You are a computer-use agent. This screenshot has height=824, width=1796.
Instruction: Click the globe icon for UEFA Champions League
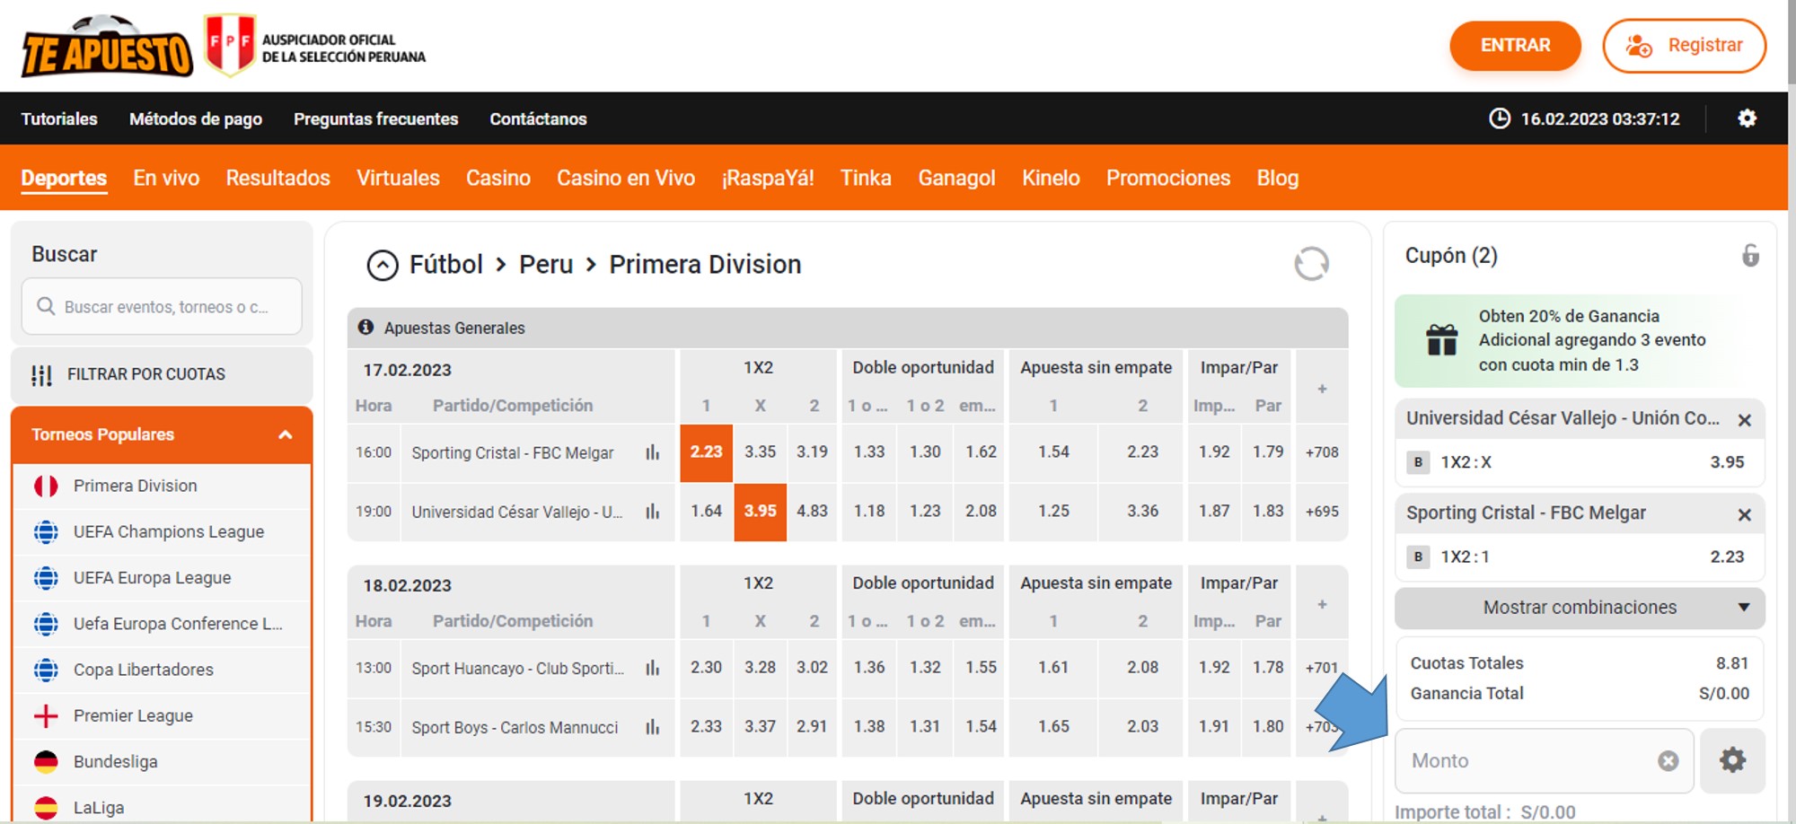46,532
